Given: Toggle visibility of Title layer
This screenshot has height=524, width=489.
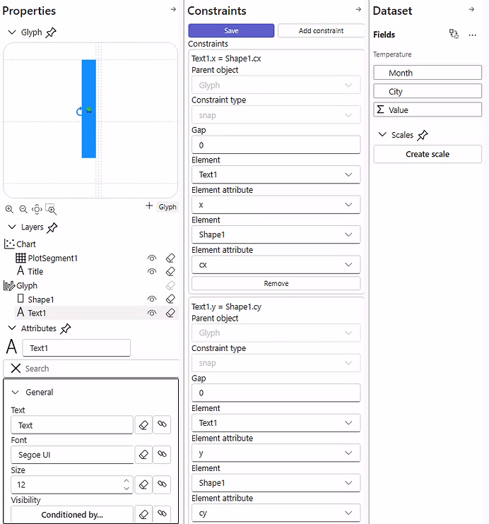Looking at the screenshot, I should click(x=152, y=271).
